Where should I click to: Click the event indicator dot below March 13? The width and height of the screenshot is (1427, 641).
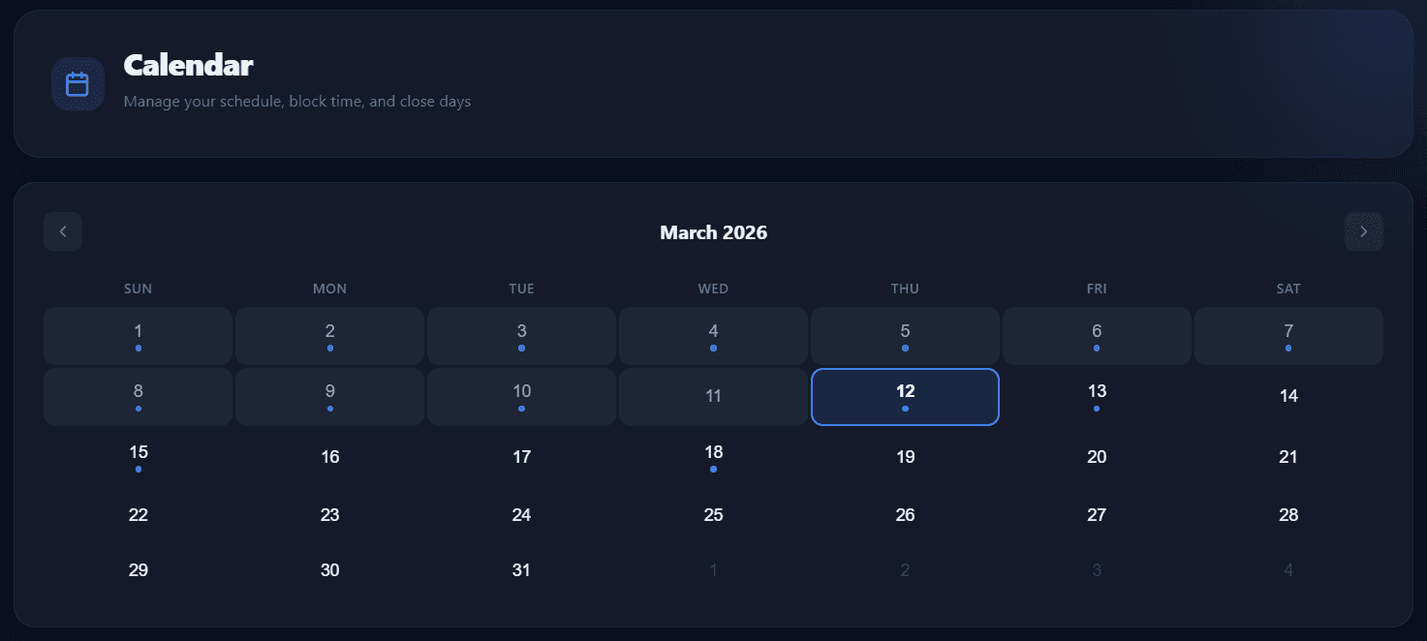pyautogui.click(x=1097, y=409)
